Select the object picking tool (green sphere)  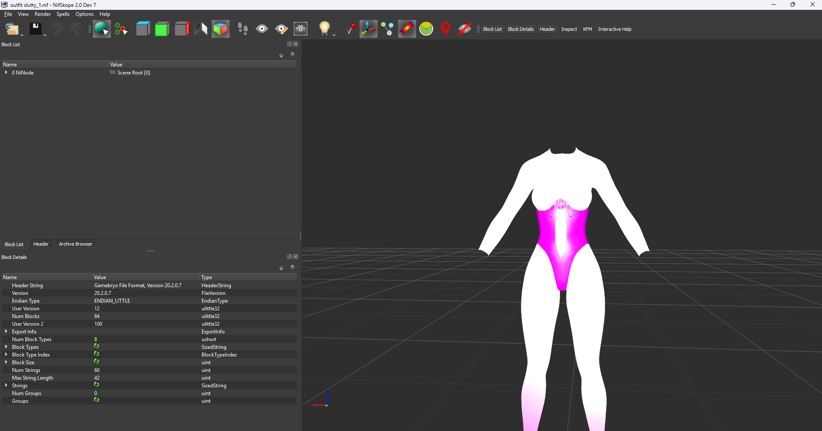coord(102,29)
